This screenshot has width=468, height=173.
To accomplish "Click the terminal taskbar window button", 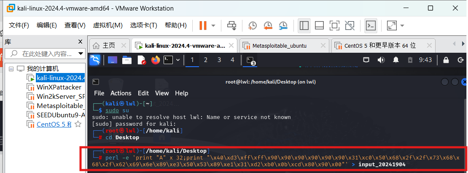I will tap(251, 61).
